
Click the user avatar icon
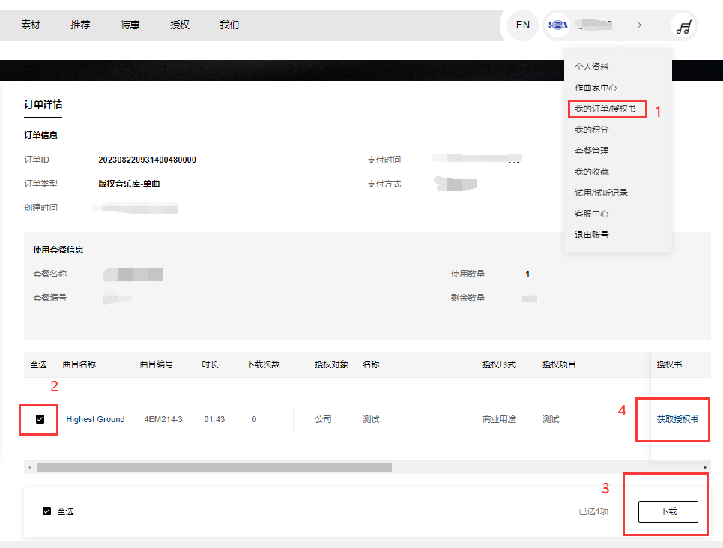tap(558, 25)
